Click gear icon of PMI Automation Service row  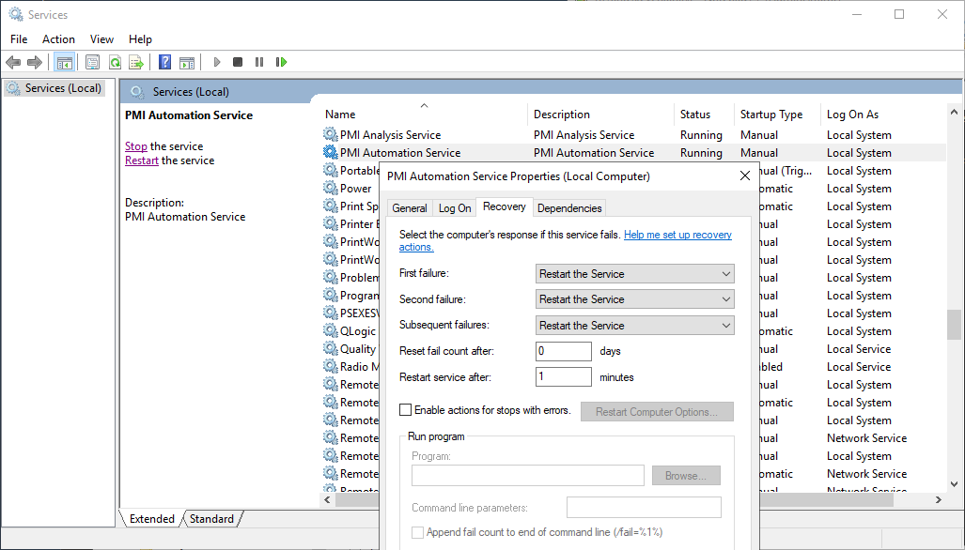[331, 152]
